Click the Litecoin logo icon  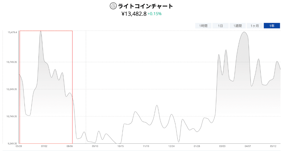(x=113, y=6)
